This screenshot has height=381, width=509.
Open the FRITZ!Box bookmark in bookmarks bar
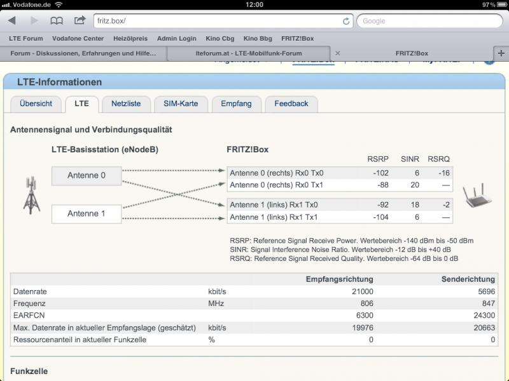(x=297, y=39)
